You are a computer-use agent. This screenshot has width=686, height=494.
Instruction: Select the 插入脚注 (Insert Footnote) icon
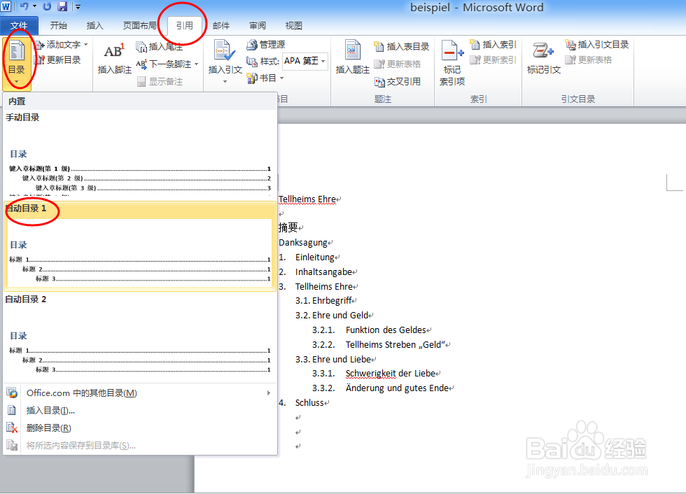(114, 55)
